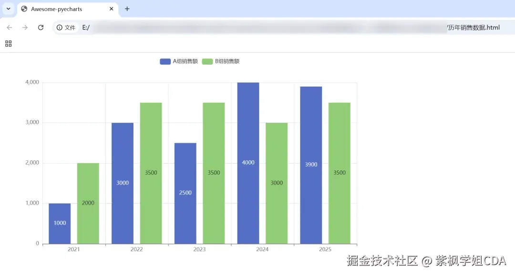Screen dimensions: 515x276
Task: Click the 2022 green bar labeled 3500
Action: pyautogui.click(x=151, y=173)
